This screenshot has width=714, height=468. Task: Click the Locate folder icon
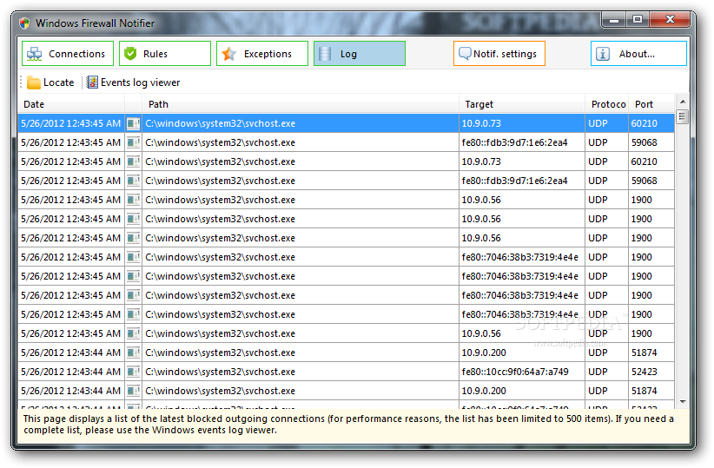[34, 82]
